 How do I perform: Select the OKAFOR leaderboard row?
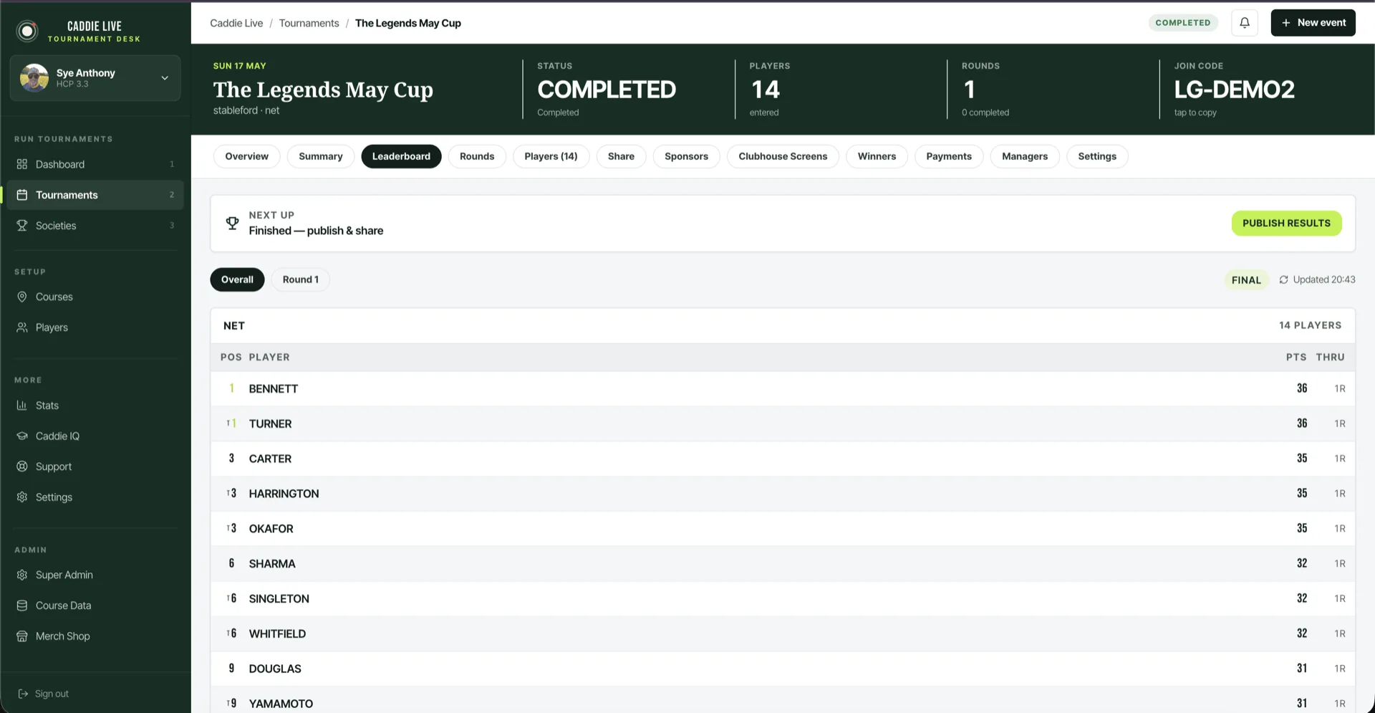click(783, 529)
